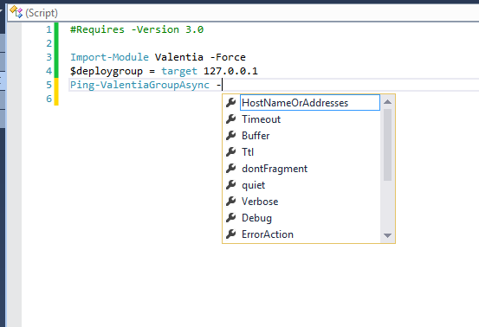The height and width of the screenshot is (327, 479).
Task: Click the completion list scrollbar thumb
Action: [x=388, y=144]
